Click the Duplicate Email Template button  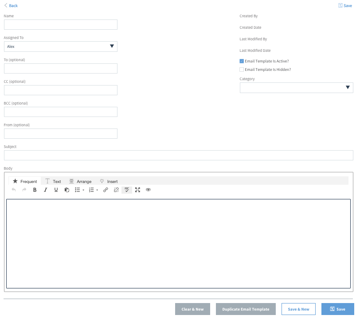[x=246, y=309]
